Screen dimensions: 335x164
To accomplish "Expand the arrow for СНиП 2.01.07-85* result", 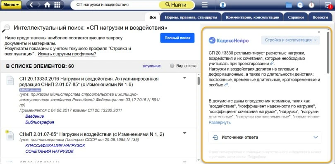I will pos(185,133).
